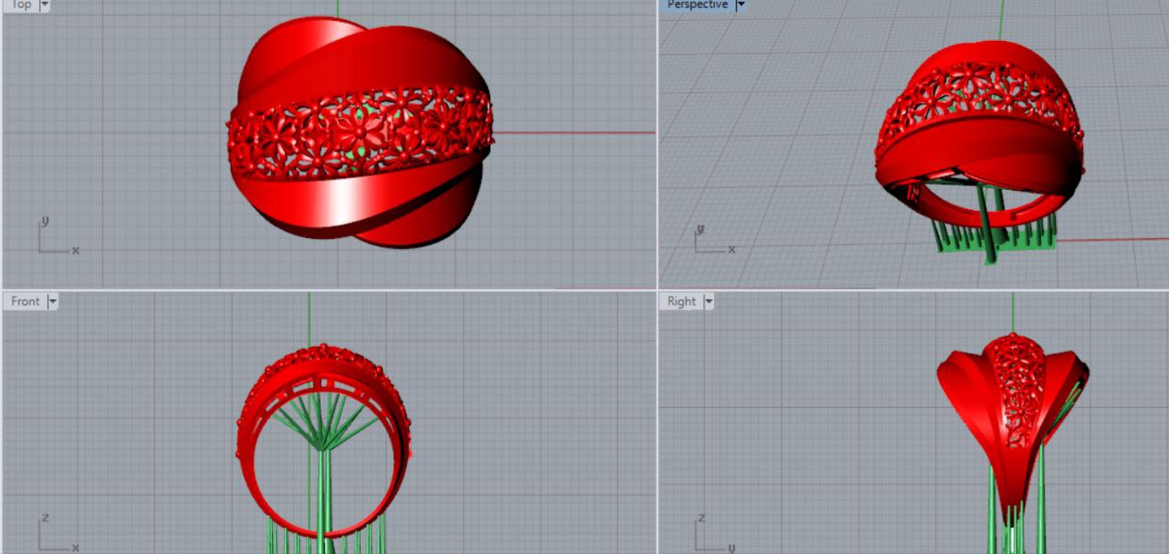The image size is (1169, 554).
Task: Select the ring model in Perspective view
Action: pyautogui.click(x=977, y=137)
